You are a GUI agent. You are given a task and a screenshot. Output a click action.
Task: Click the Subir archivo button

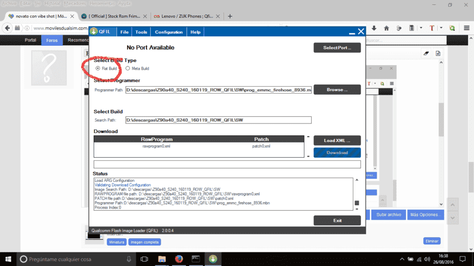pyautogui.click(x=389, y=214)
